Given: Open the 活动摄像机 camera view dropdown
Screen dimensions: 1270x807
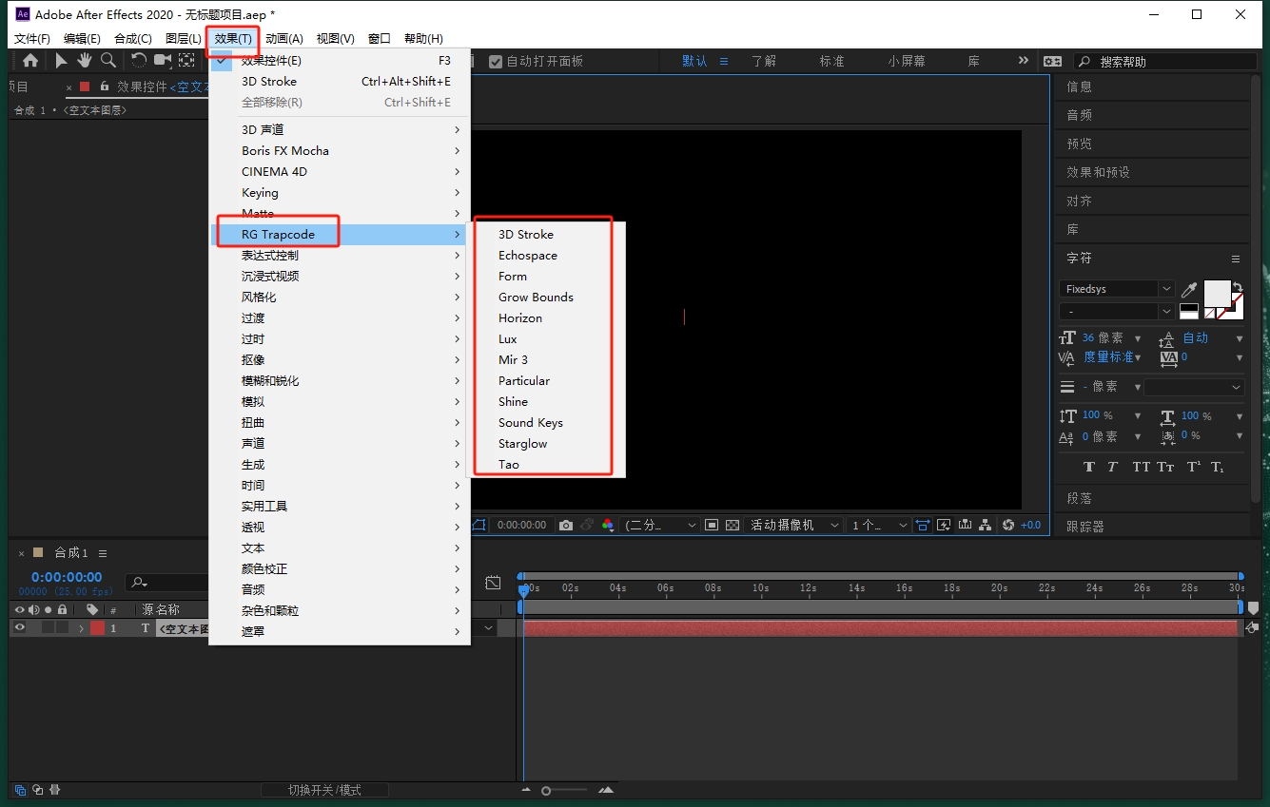Looking at the screenshot, I should (x=793, y=525).
